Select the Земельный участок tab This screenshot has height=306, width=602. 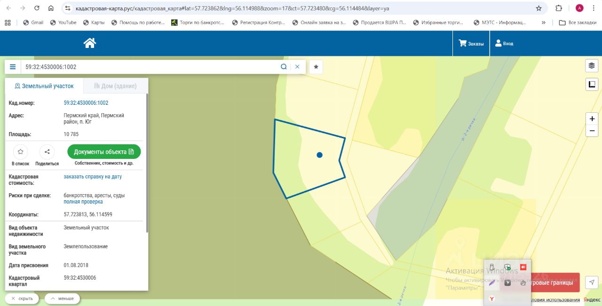44,86
